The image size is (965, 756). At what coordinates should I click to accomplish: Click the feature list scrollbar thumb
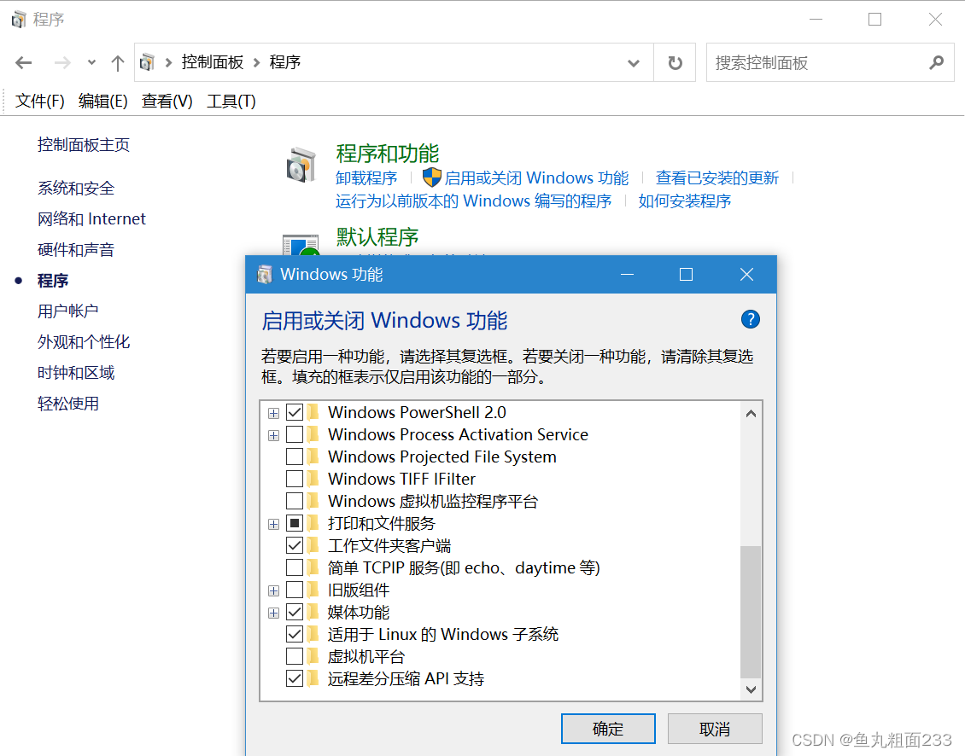pyautogui.click(x=751, y=612)
